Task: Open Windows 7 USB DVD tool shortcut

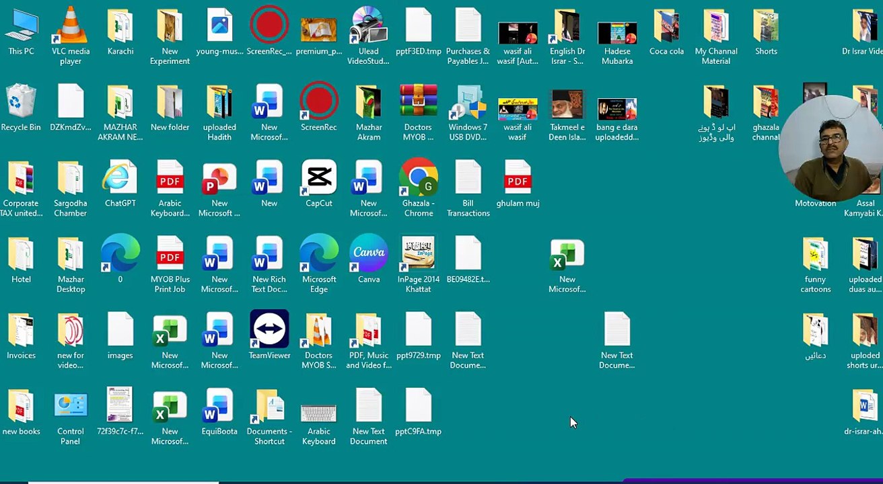Action: [468, 113]
